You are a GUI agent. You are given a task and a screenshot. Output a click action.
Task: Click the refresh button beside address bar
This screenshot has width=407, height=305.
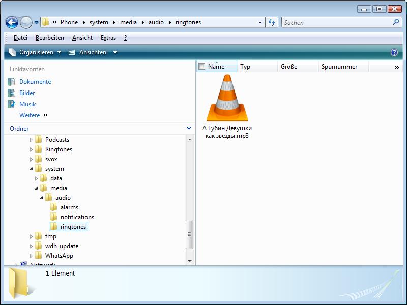coord(272,22)
